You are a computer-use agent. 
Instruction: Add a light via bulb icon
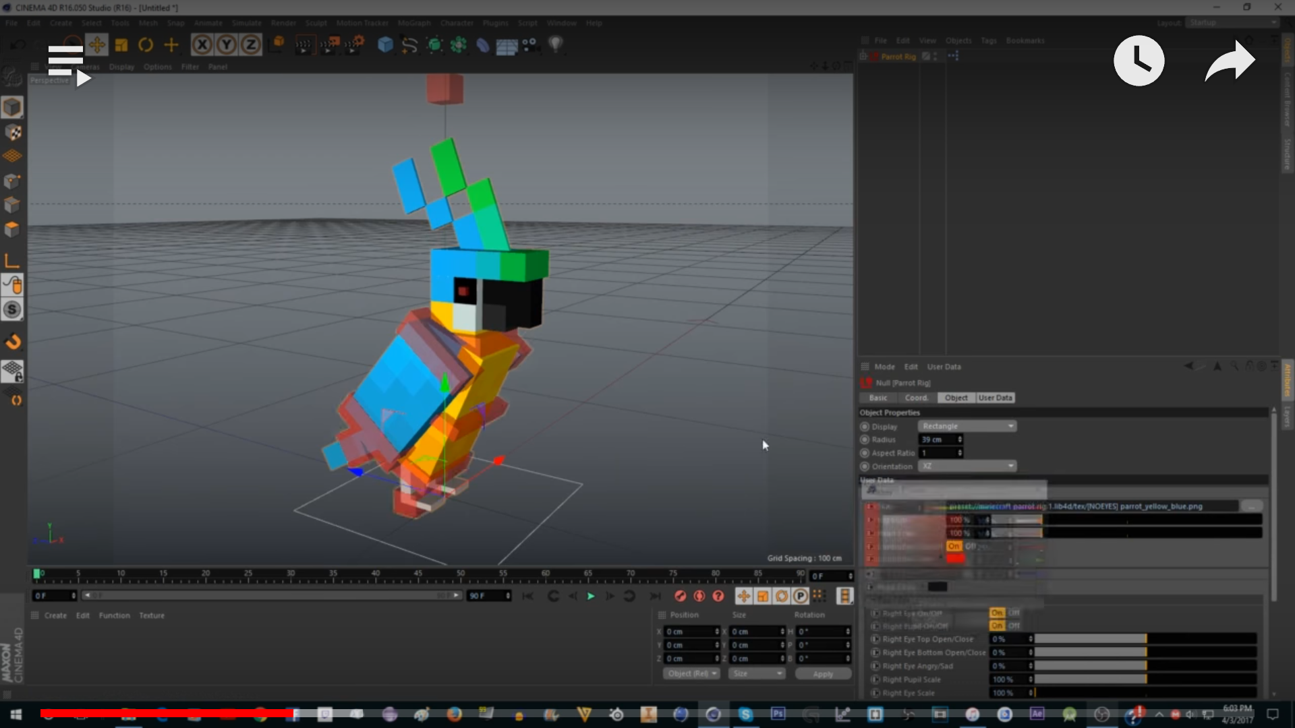(555, 45)
